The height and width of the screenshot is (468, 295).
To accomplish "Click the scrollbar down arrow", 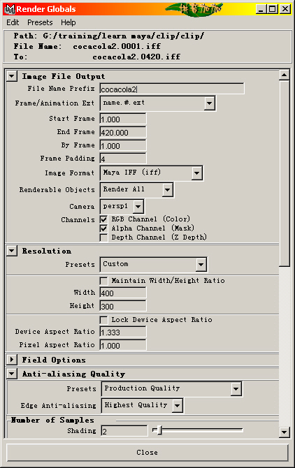I will tap(285, 432).
